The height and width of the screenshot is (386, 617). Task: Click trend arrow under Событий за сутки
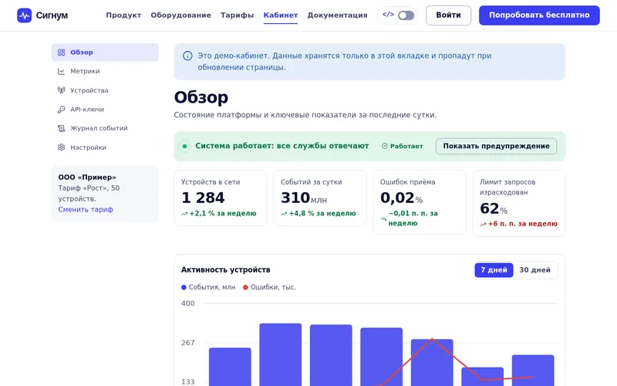pos(284,214)
